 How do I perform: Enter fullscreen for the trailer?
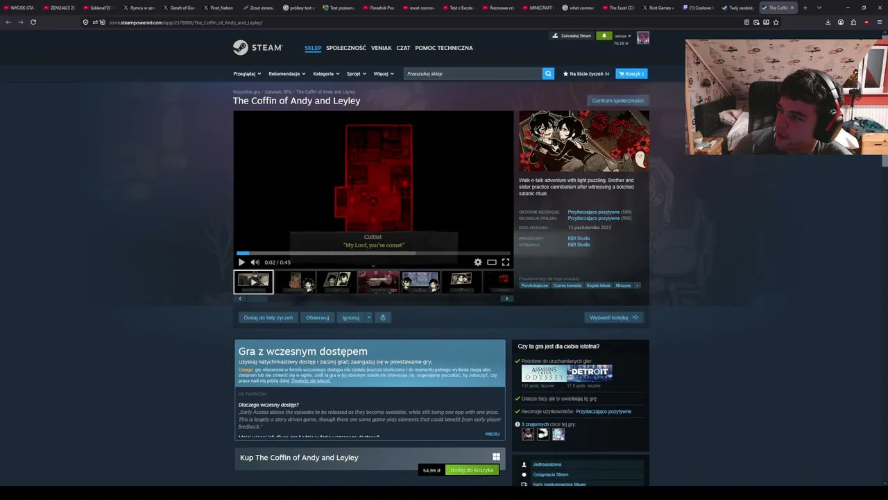[x=506, y=262]
